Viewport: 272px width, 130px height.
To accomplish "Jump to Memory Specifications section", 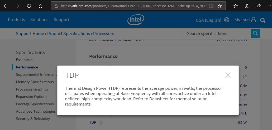I will click(35, 82).
